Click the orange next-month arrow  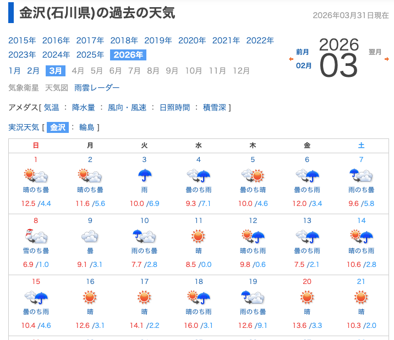(387, 59)
